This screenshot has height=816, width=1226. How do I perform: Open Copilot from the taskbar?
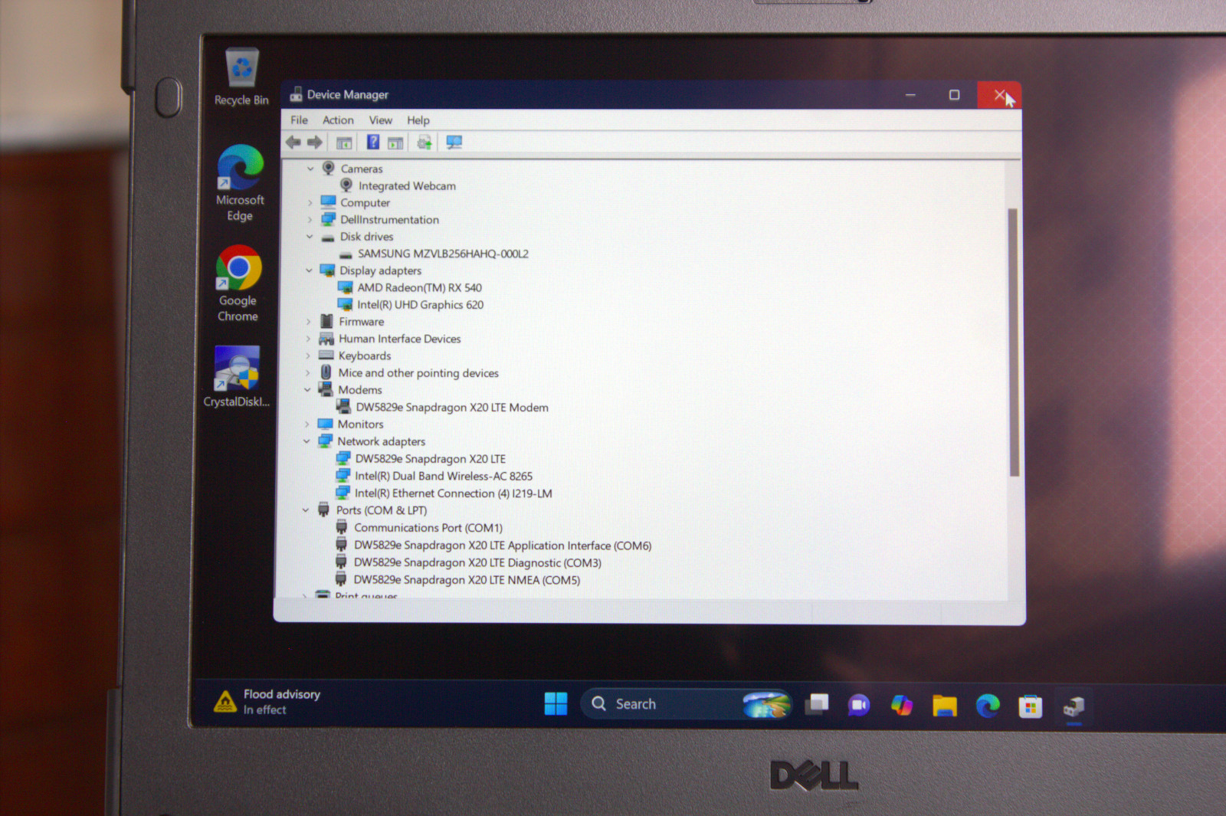[902, 705]
